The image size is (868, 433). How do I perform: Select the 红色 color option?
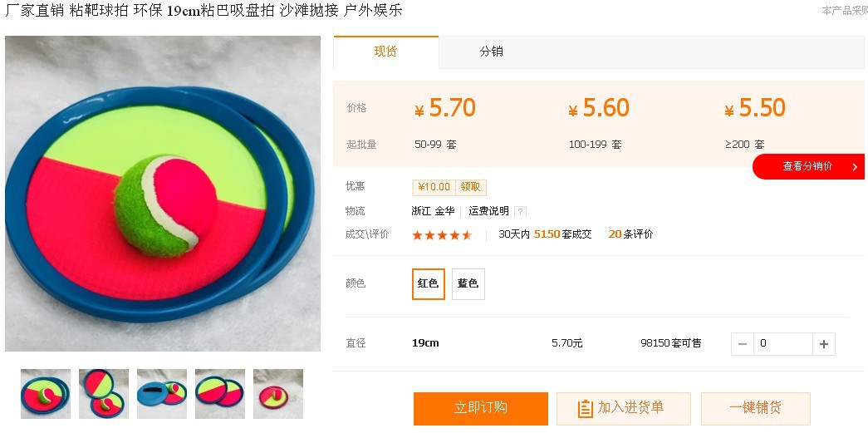(429, 283)
